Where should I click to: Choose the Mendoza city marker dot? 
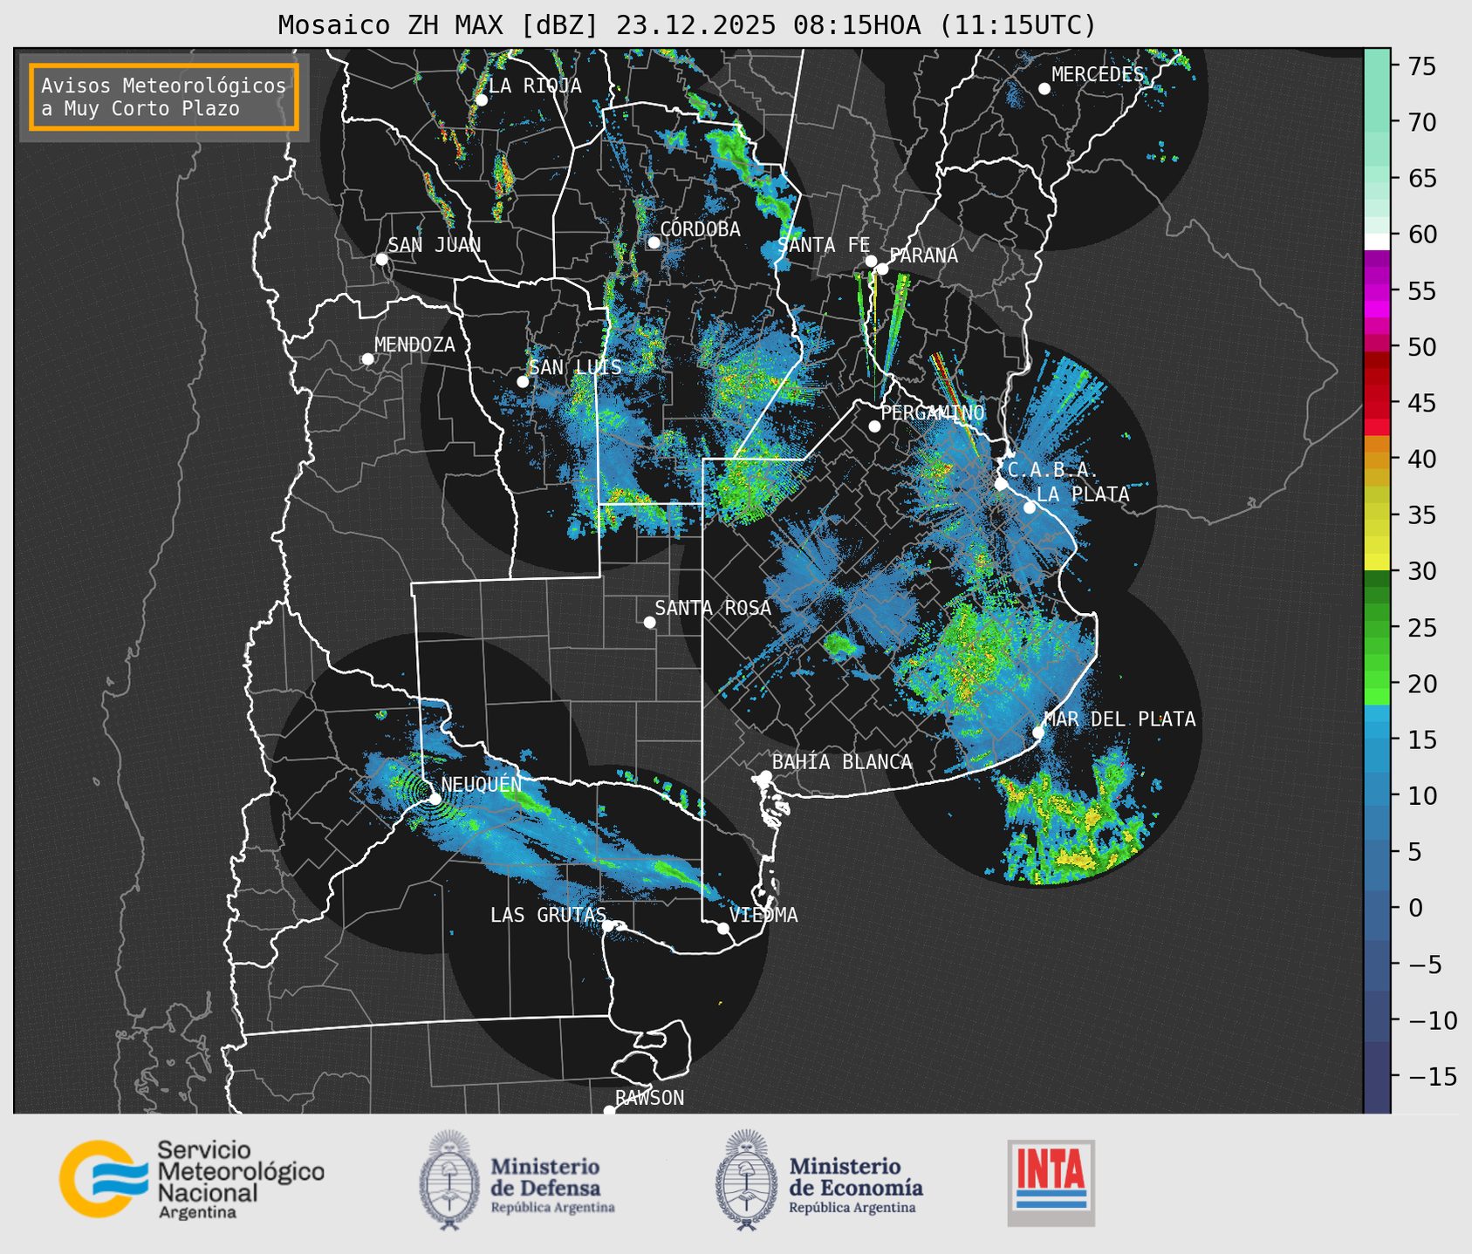tap(367, 358)
